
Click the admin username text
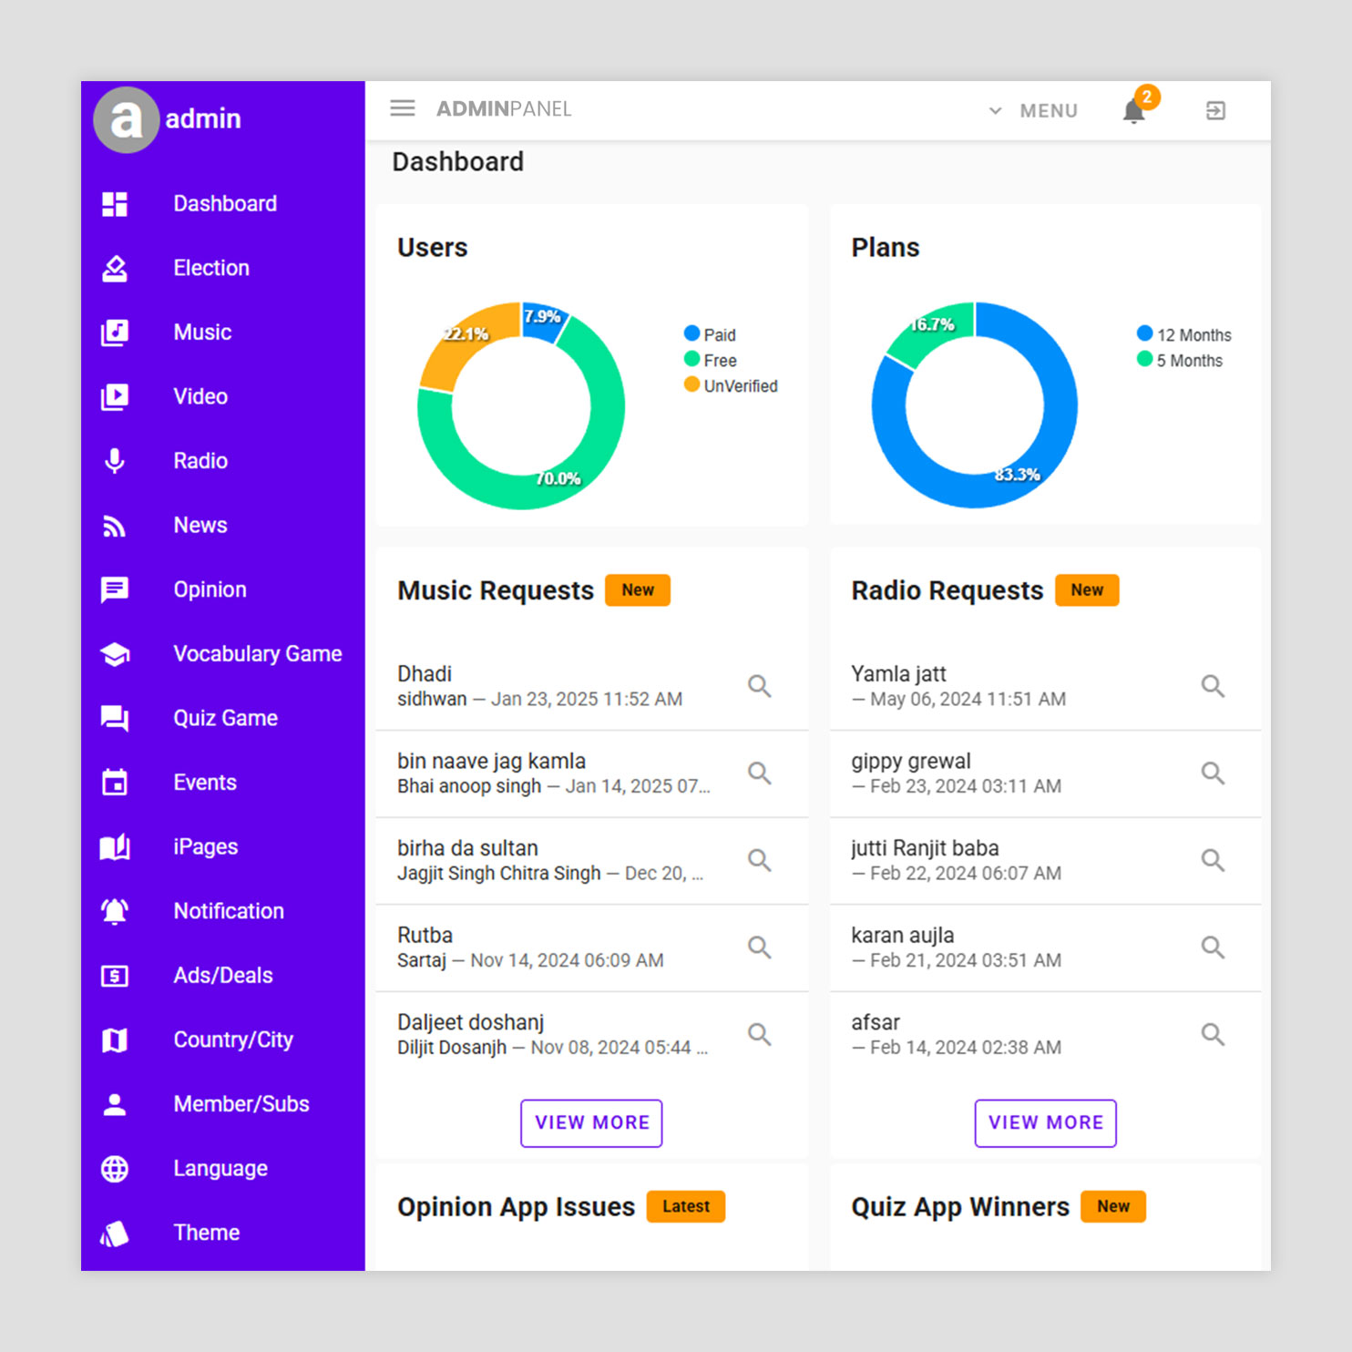pos(203,119)
